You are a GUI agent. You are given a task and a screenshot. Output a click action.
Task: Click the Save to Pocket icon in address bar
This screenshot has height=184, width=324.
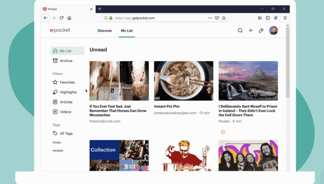pos(217,18)
